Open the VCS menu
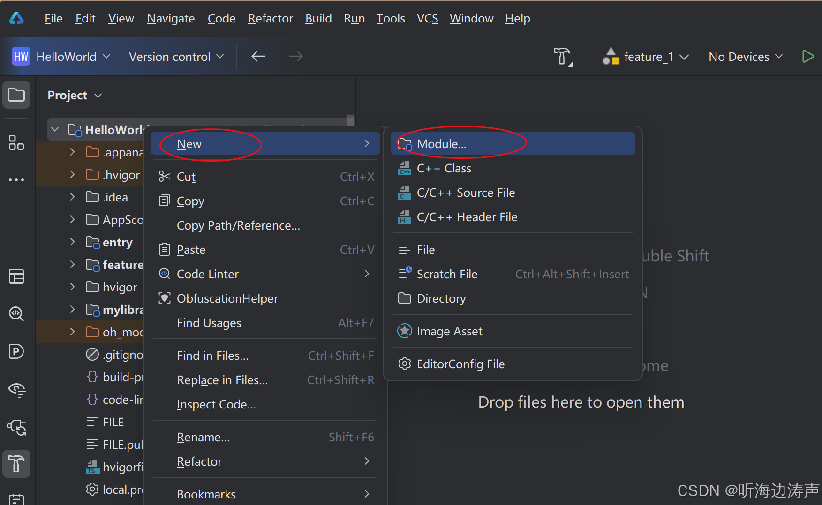The height and width of the screenshot is (505, 822). [427, 18]
